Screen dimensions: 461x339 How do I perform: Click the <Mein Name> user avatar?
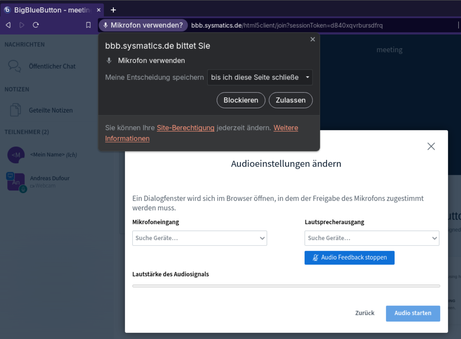click(16, 155)
